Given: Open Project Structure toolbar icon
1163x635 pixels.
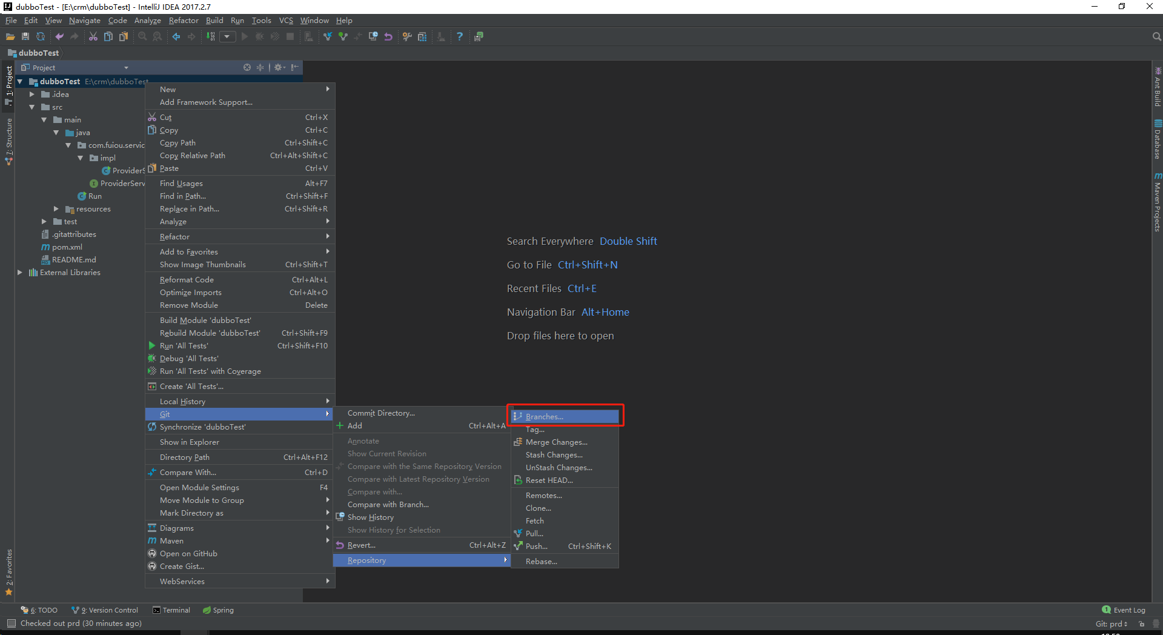Looking at the screenshot, I should click(x=422, y=37).
